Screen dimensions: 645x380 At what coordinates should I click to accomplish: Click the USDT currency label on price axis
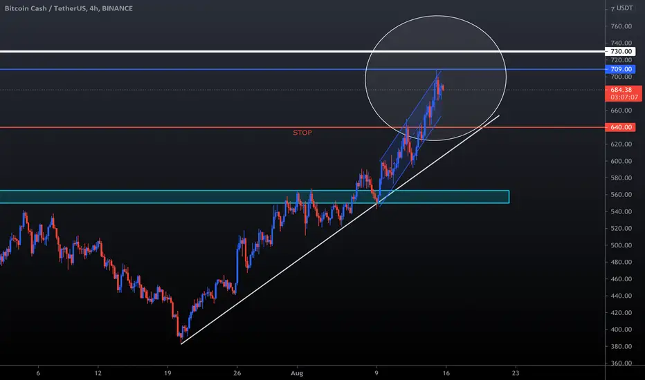[x=624, y=8]
